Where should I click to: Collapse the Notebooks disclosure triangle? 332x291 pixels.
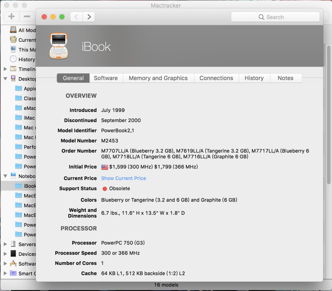(x=5, y=176)
